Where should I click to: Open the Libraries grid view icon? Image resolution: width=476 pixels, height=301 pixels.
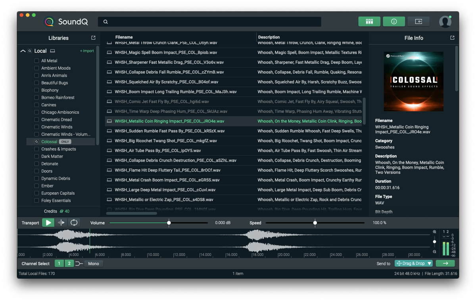pos(369,21)
